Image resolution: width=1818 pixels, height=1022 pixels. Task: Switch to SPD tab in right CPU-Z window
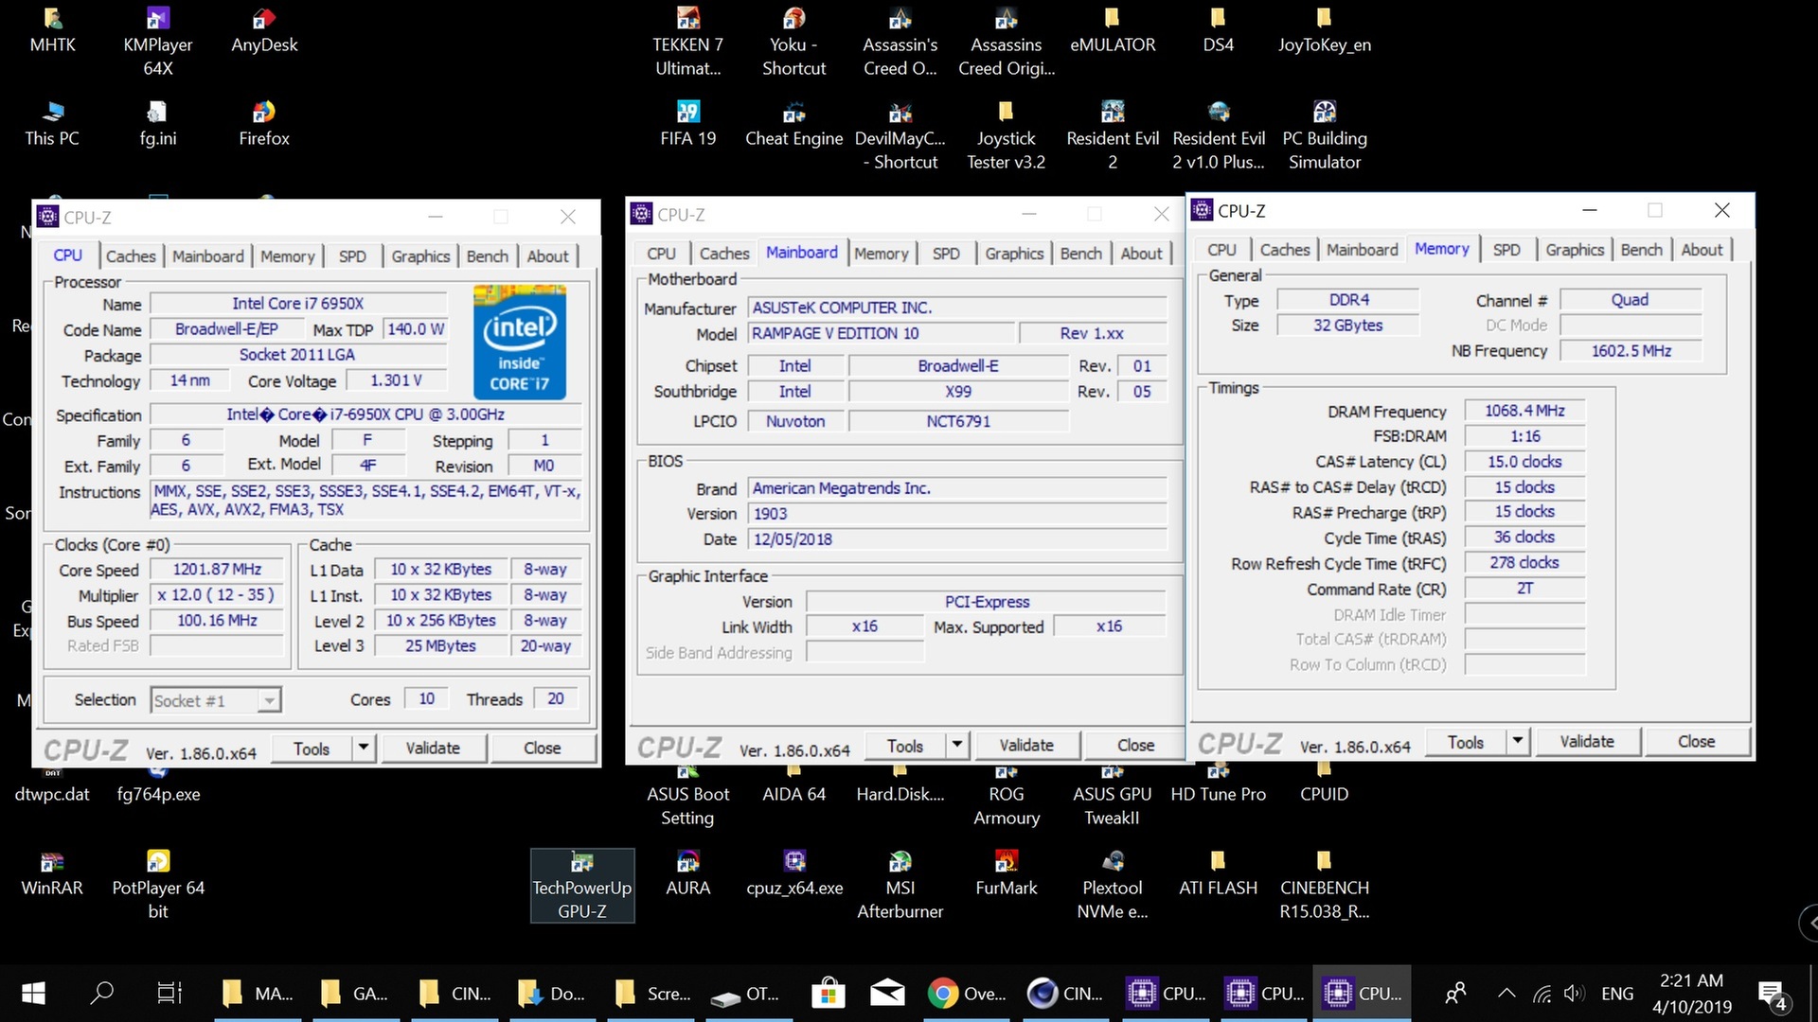pyautogui.click(x=1506, y=250)
